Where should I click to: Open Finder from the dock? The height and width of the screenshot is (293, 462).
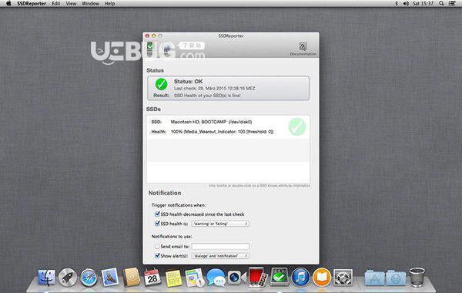[x=46, y=278]
